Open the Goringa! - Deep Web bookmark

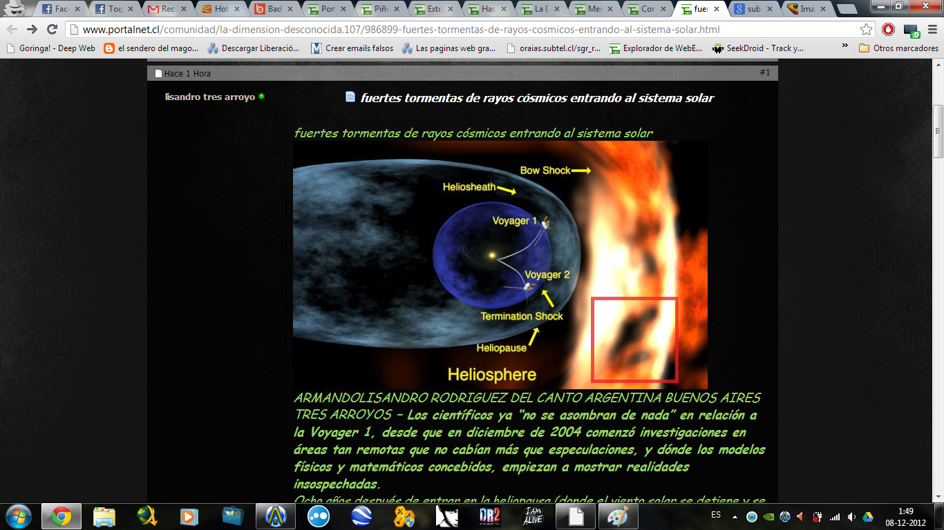50,48
